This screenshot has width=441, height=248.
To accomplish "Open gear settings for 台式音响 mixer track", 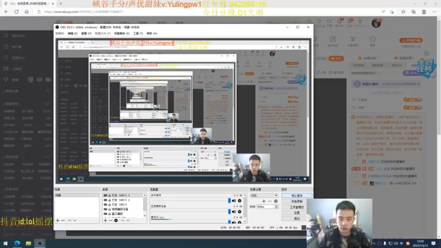I will click(x=240, y=201).
